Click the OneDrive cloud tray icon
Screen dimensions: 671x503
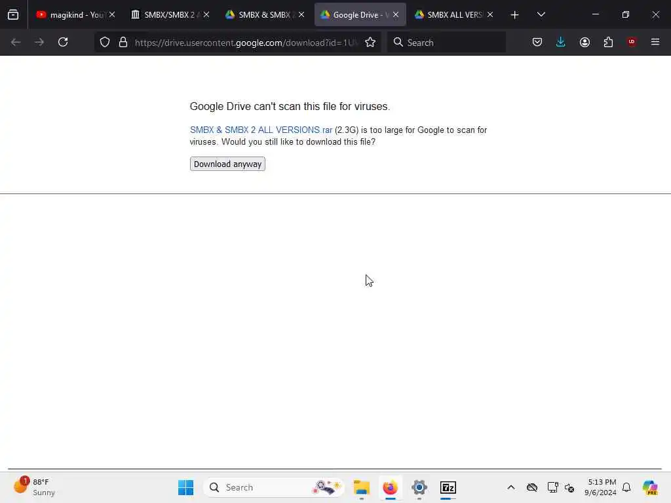pyautogui.click(x=532, y=487)
